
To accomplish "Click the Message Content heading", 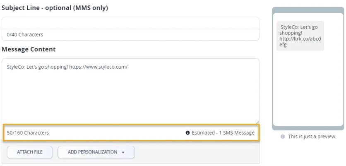I will point(29,49).
